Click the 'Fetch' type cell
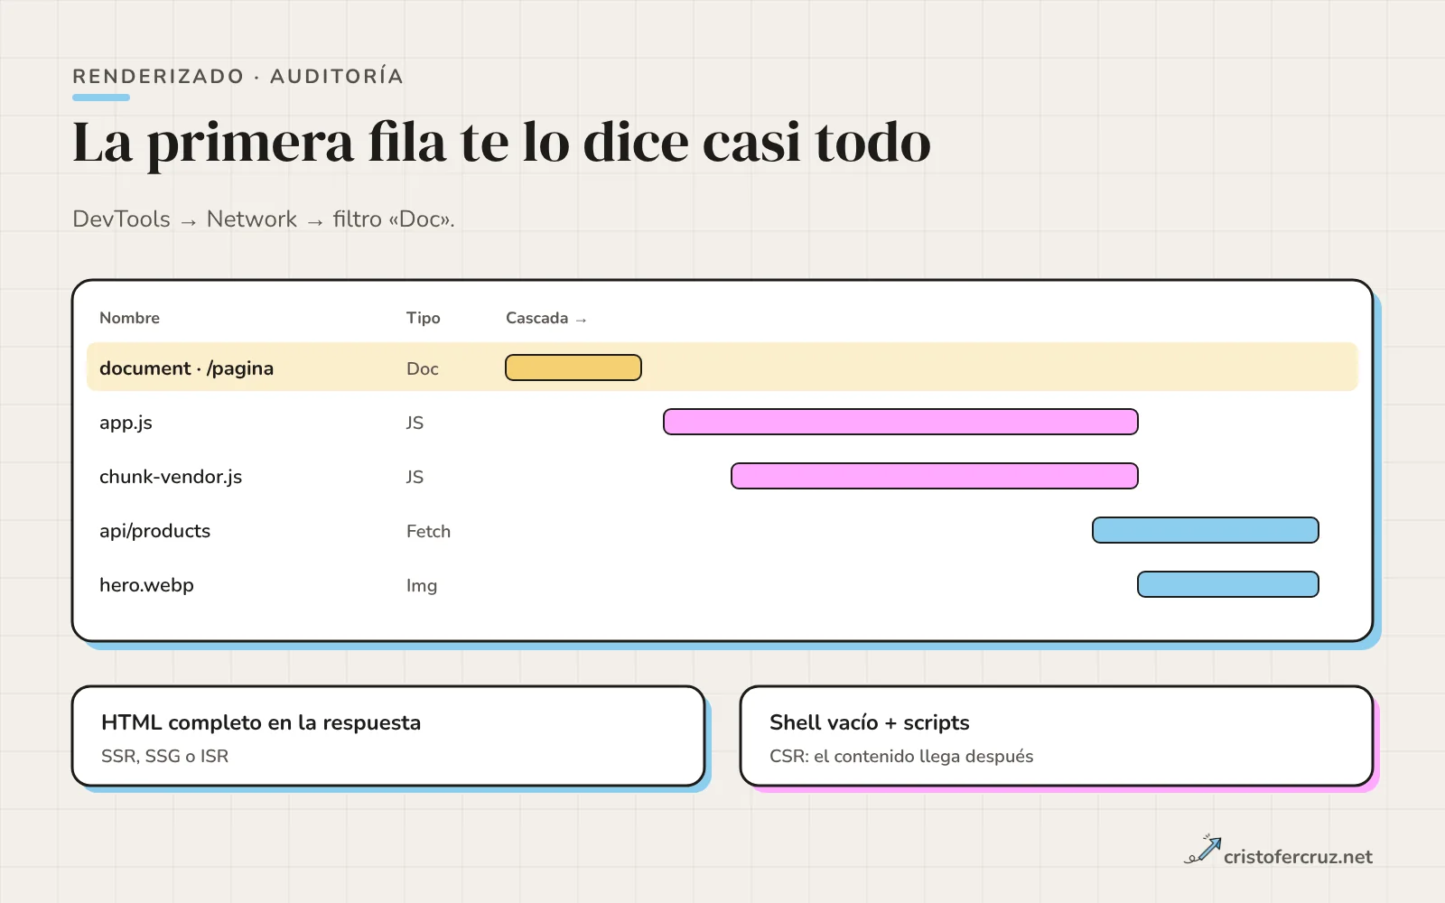The image size is (1445, 903). coord(428,531)
